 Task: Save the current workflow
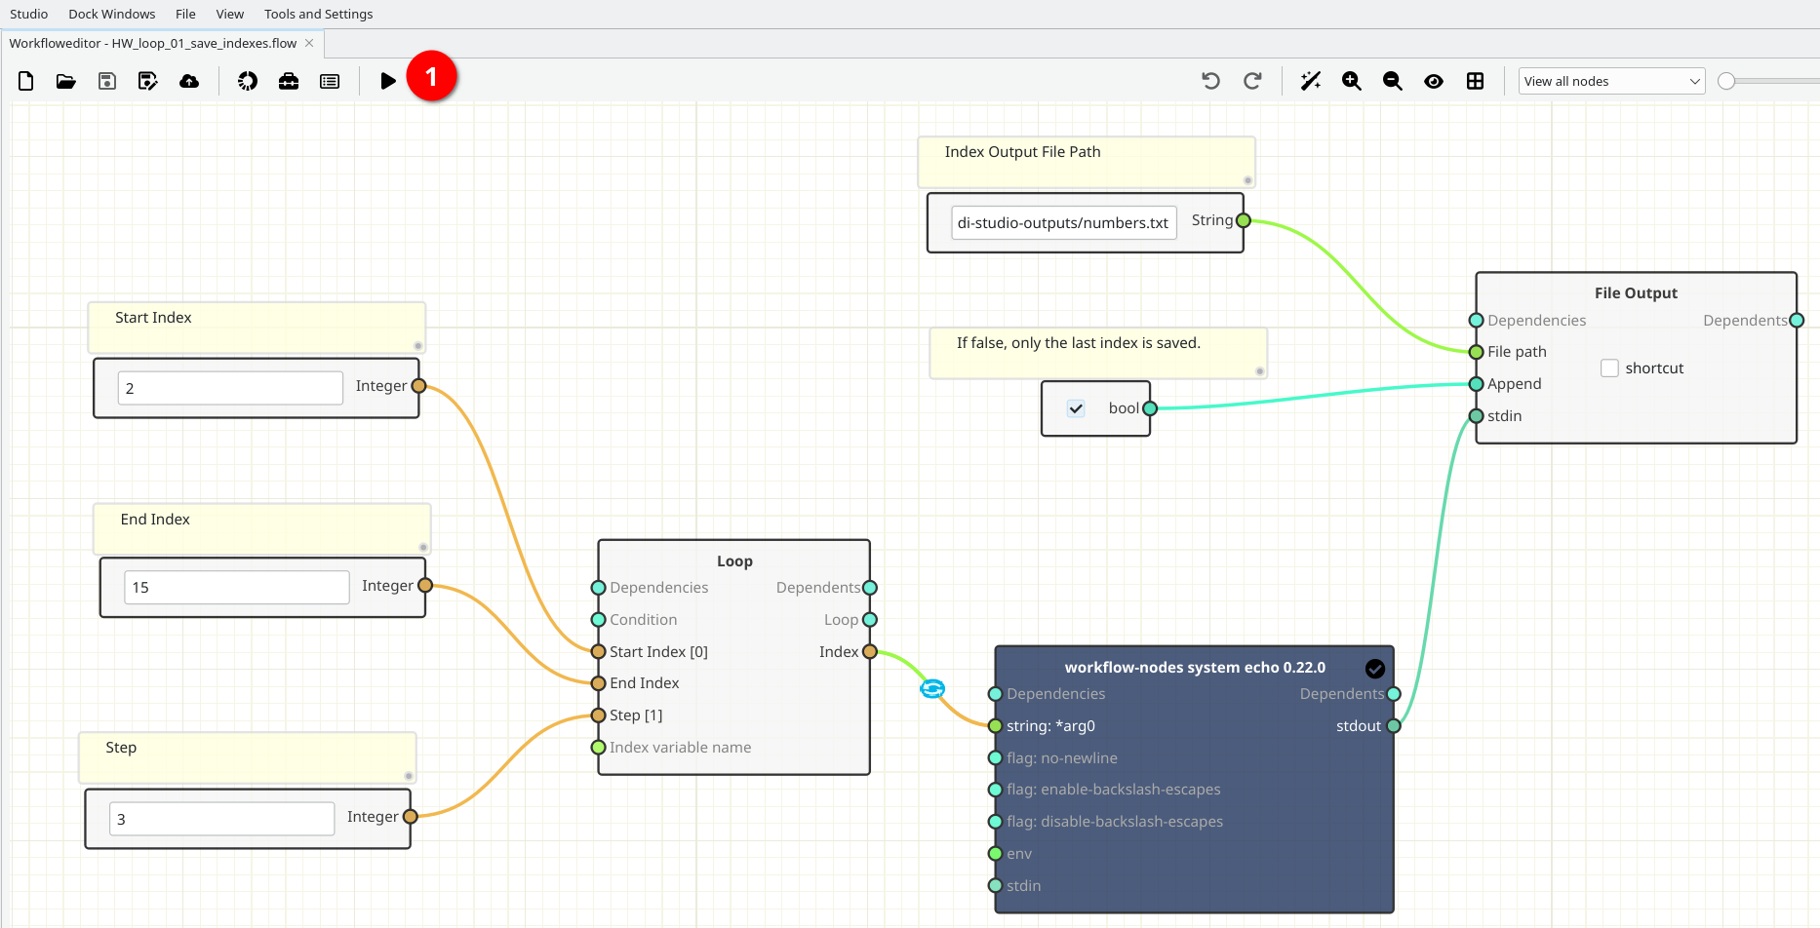click(107, 81)
